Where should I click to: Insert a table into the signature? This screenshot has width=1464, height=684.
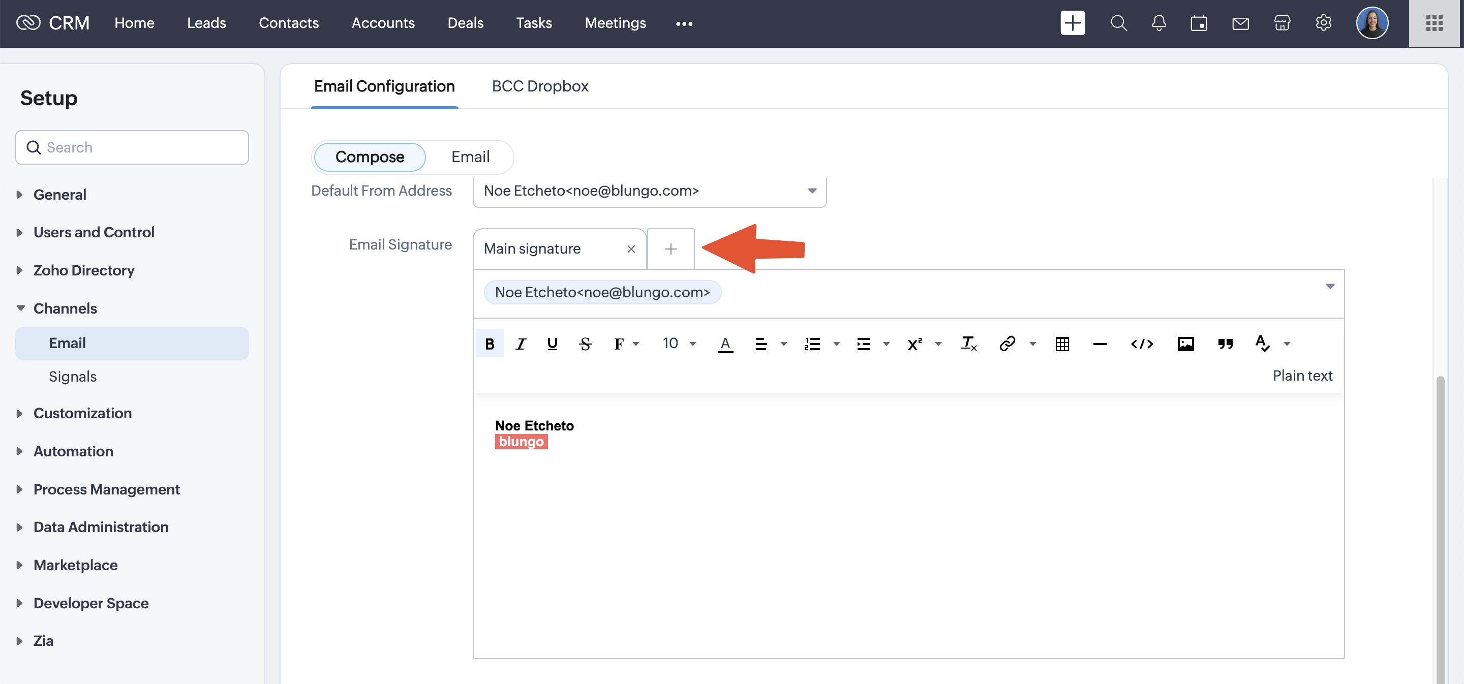(x=1061, y=344)
